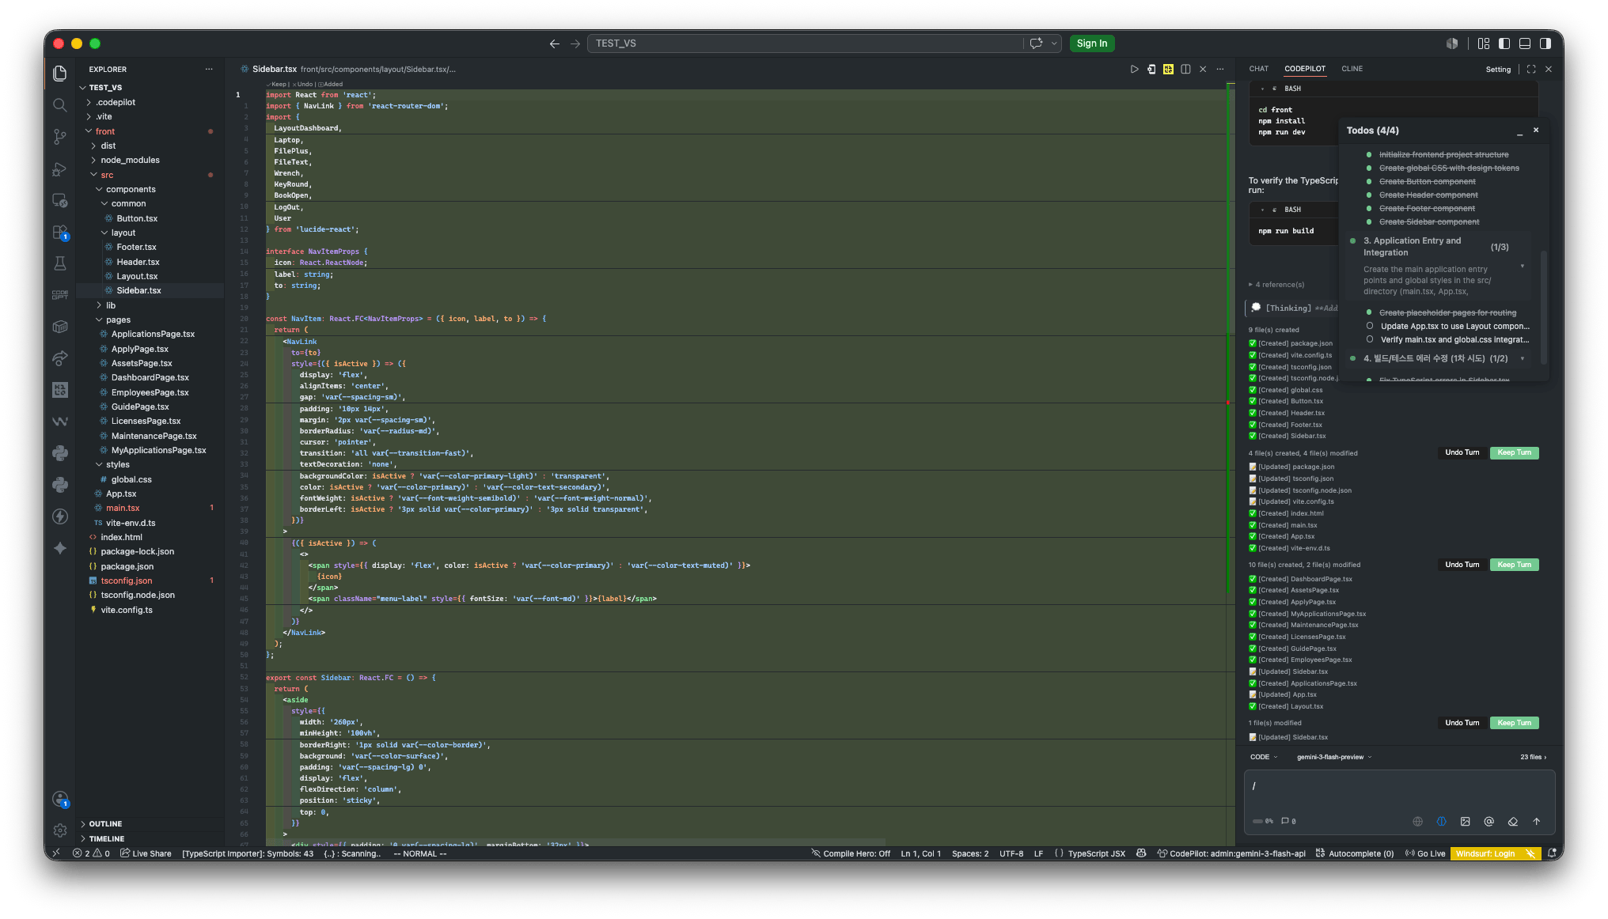Switch to the CODEPILOT tab
This screenshot has height=919, width=1608.
pyautogui.click(x=1305, y=69)
